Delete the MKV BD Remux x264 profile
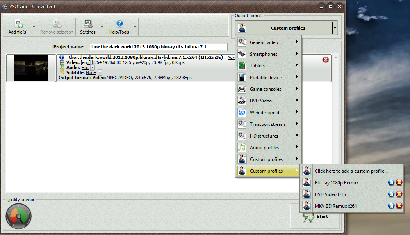 399,206
